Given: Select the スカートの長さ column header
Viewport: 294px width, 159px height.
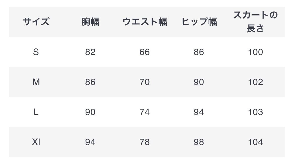Looking at the screenshot, I should pos(255,22).
